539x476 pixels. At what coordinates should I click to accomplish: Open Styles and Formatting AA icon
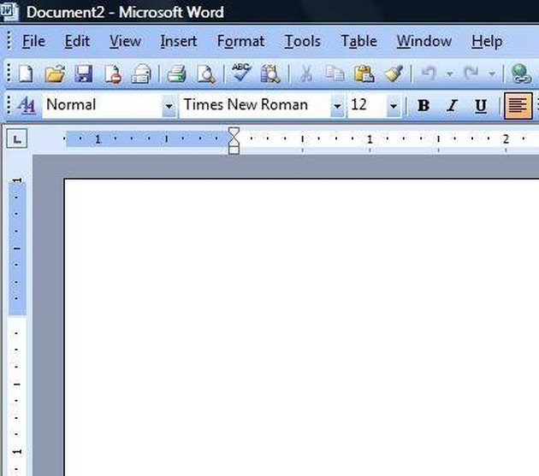pyautogui.click(x=27, y=105)
